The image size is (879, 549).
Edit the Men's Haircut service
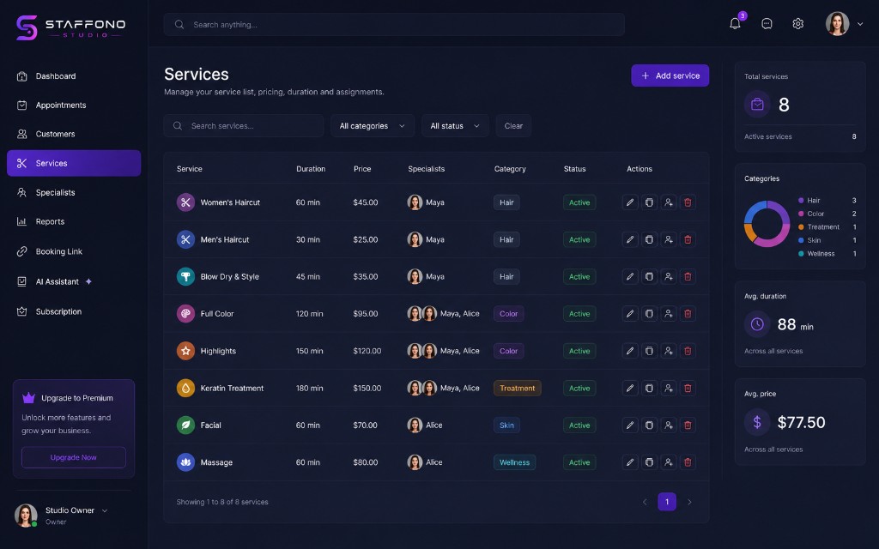[x=630, y=239]
